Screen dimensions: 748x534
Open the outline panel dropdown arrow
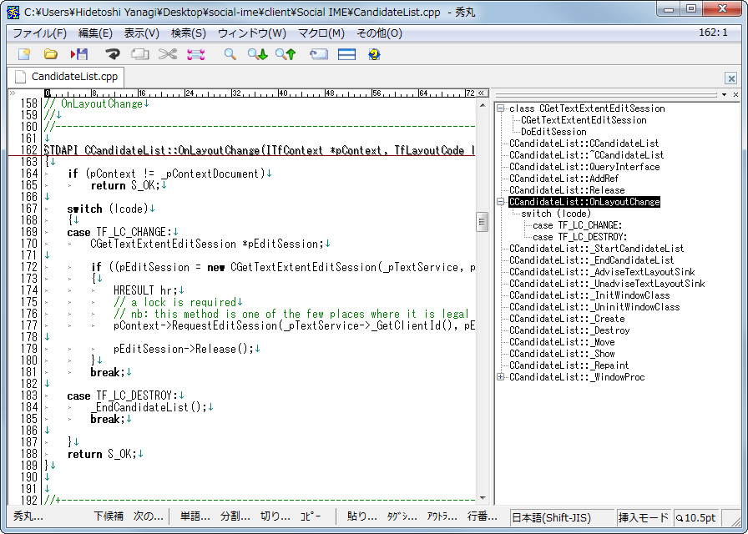tap(724, 94)
